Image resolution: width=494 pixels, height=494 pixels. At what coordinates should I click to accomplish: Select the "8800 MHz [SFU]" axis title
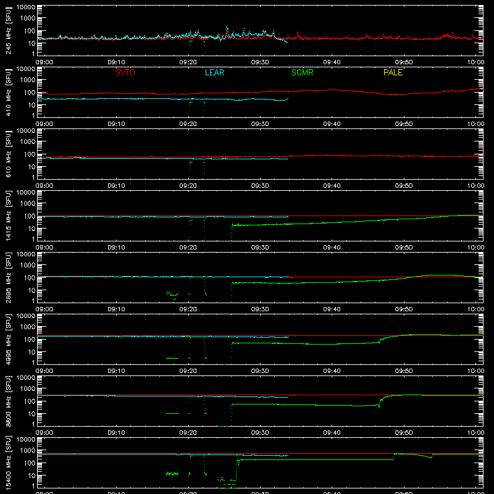point(8,401)
